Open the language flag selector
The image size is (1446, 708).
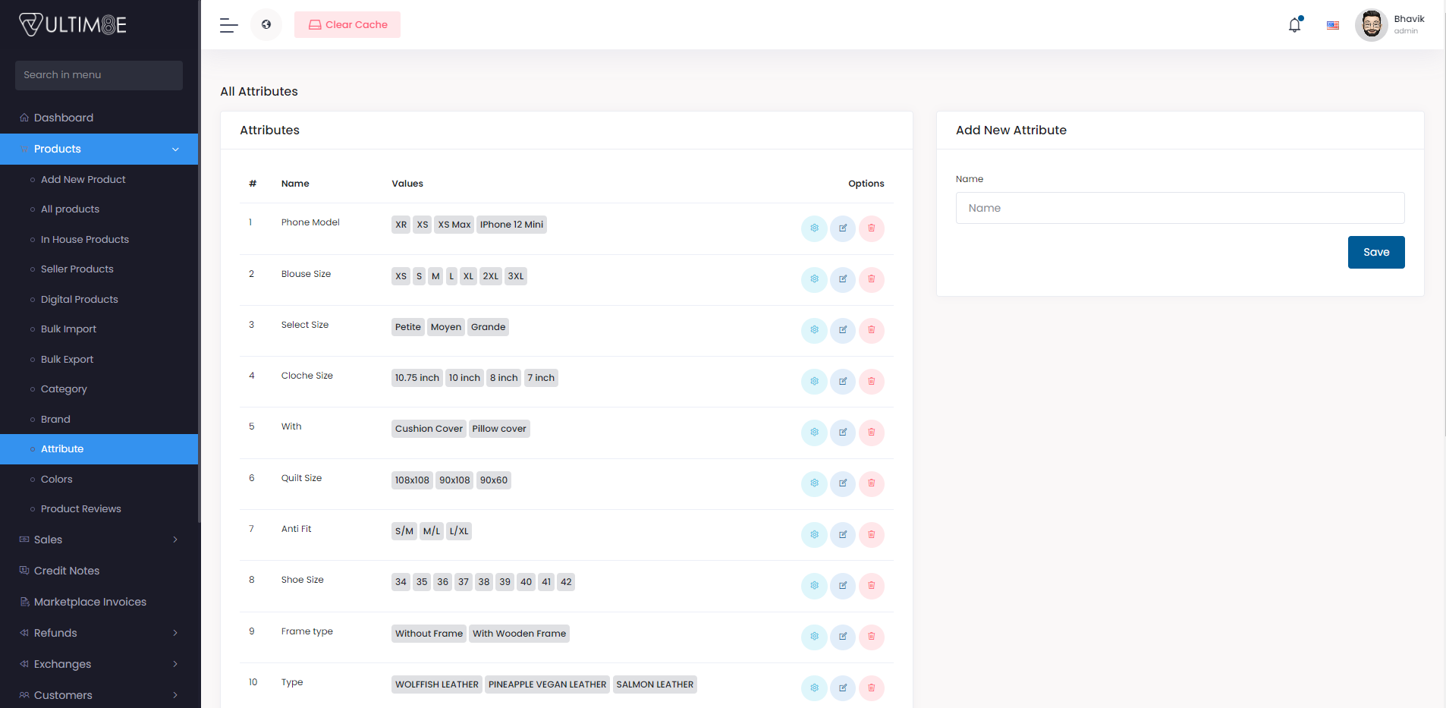click(1332, 25)
